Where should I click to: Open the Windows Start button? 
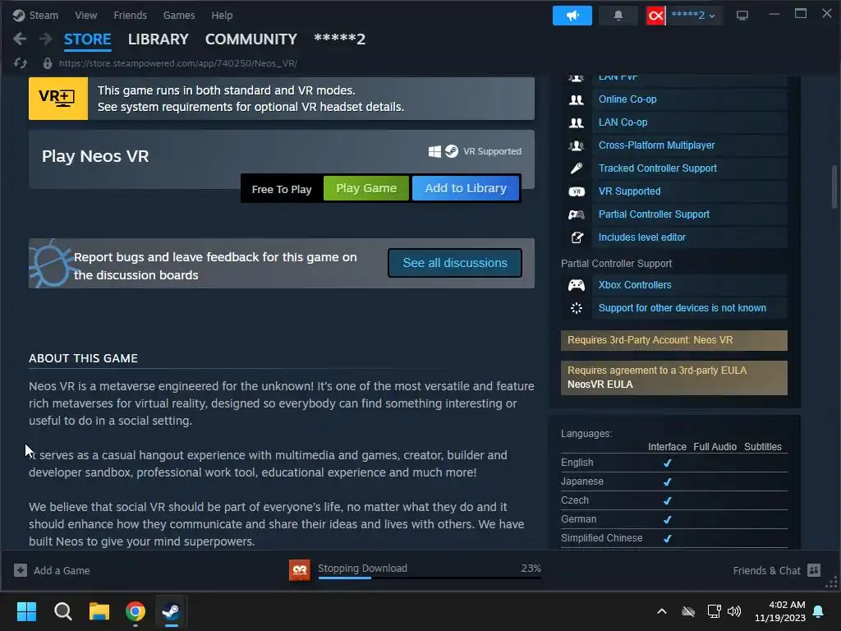[26, 611]
